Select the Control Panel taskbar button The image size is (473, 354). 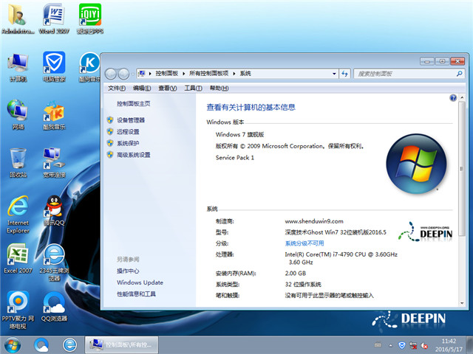[x=121, y=345]
